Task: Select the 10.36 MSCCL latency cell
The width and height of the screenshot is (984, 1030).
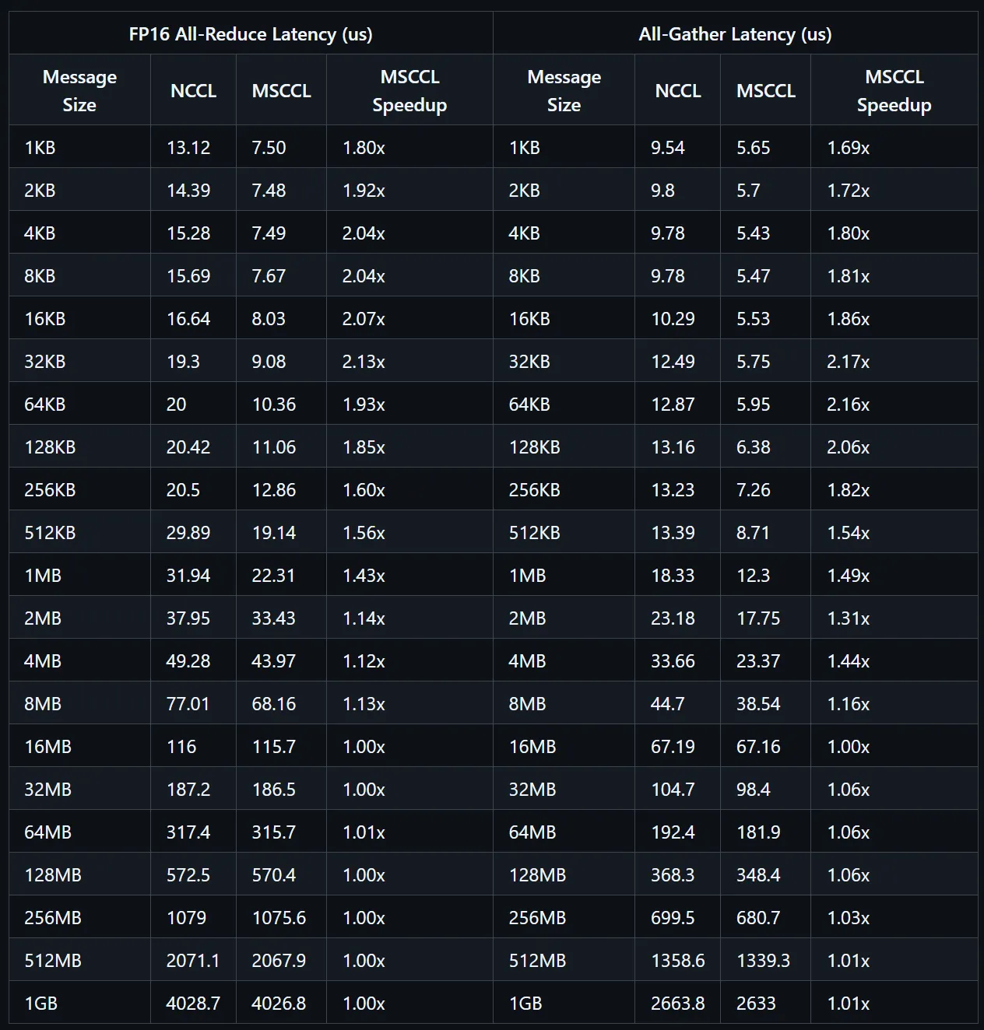Action: pos(274,405)
